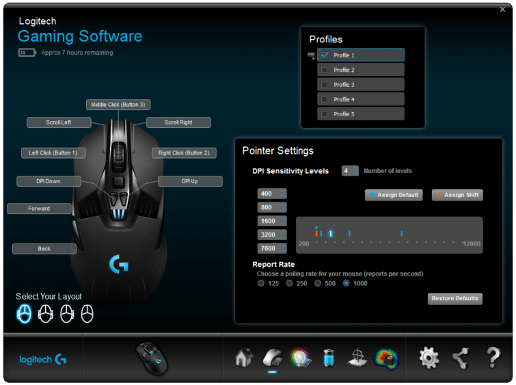Select the Profile 3 row
Screen dimensions: 516x385
tap(361, 85)
